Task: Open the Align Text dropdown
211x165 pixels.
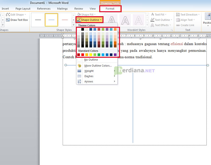Action: pos(185,20)
